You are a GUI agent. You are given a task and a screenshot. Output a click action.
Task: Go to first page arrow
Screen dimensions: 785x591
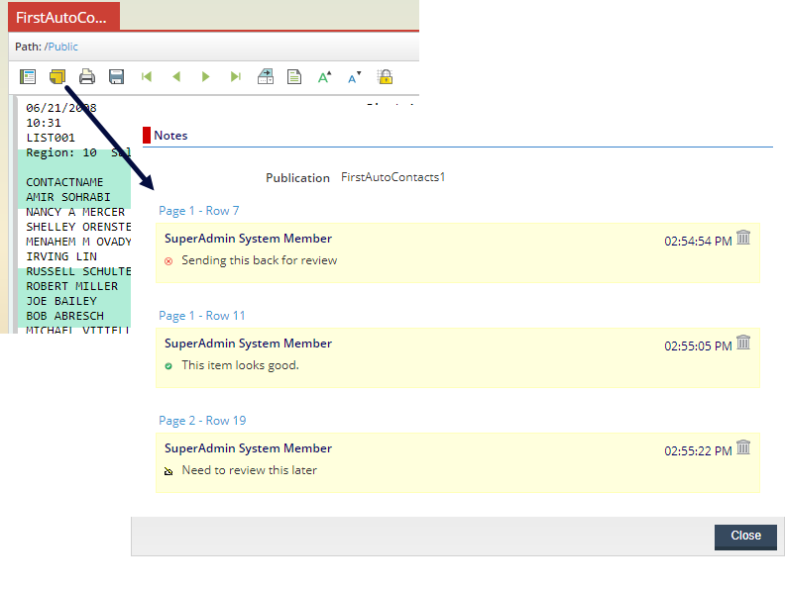pyautogui.click(x=146, y=77)
